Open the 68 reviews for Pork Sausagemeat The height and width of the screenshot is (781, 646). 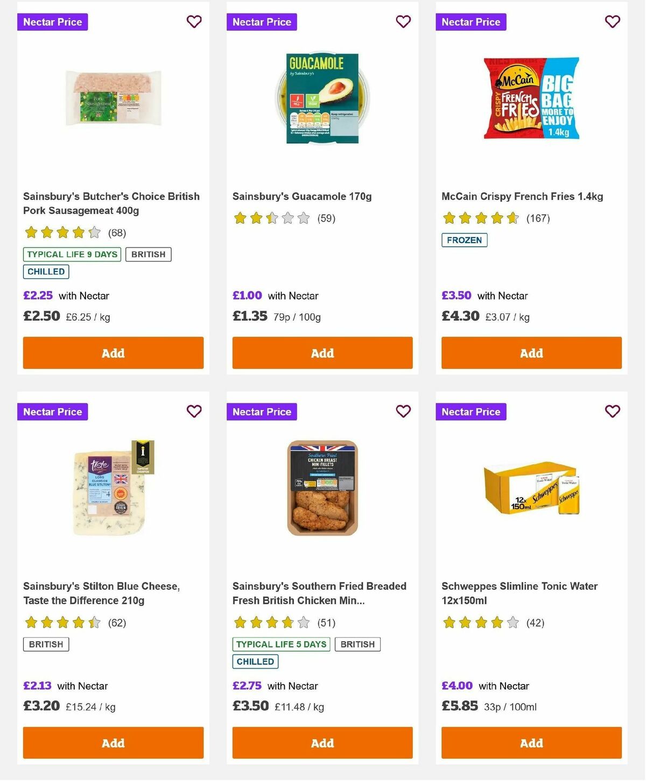point(116,233)
